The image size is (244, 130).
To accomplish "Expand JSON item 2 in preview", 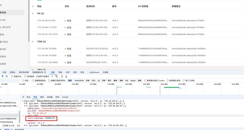I will click(x=25, y=125).
